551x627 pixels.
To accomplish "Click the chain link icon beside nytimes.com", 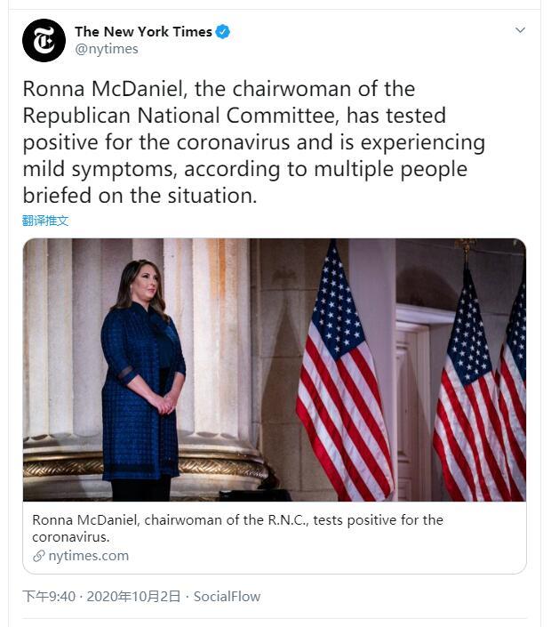I will pos(39,556).
